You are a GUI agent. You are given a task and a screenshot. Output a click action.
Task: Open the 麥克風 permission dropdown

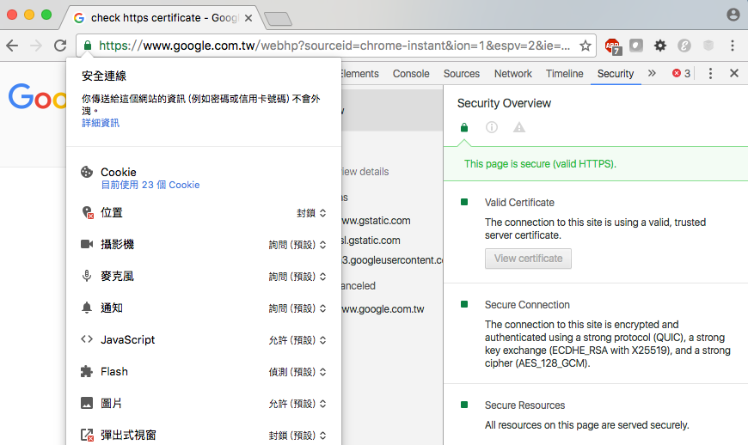click(x=297, y=277)
